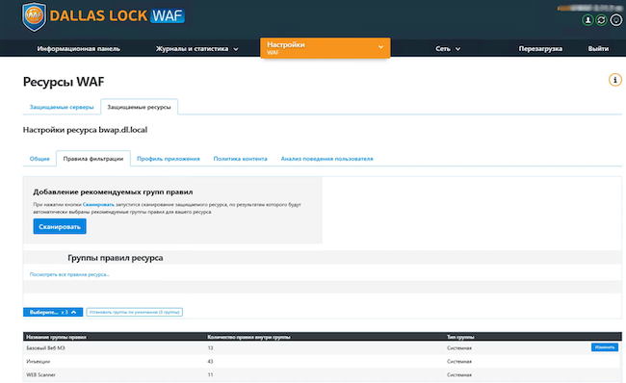Click Изменить button for Базовый Веб МЭ
Screen dimensions: 626x383
point(605,347)
